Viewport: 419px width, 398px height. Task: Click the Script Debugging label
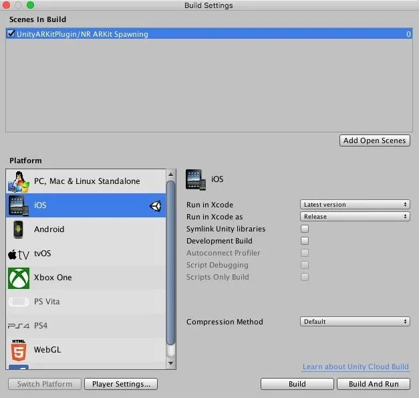click(x=217, y=265)
